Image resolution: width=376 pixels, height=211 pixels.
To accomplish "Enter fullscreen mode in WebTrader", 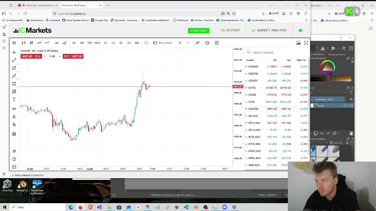I will click(306, 43).
